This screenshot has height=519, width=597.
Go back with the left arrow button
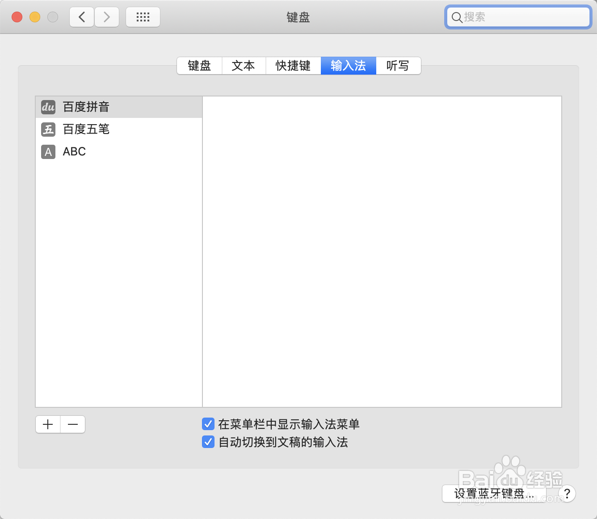pos(82,17)
